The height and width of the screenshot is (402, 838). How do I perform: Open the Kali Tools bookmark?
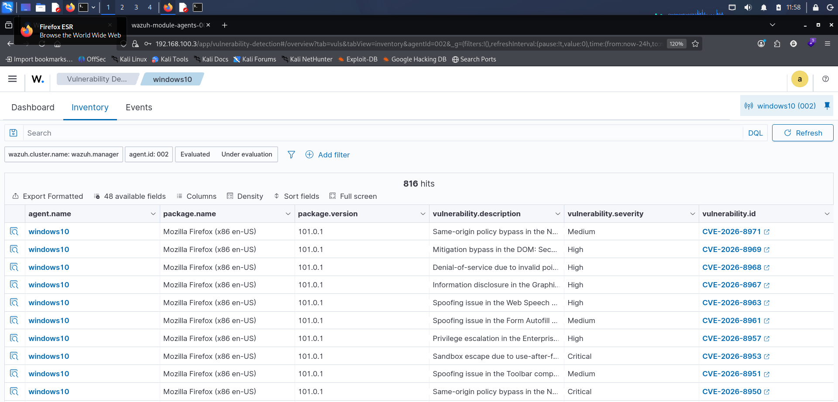pos(170,59)
